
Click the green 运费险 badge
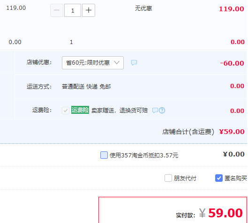(80, 110)
